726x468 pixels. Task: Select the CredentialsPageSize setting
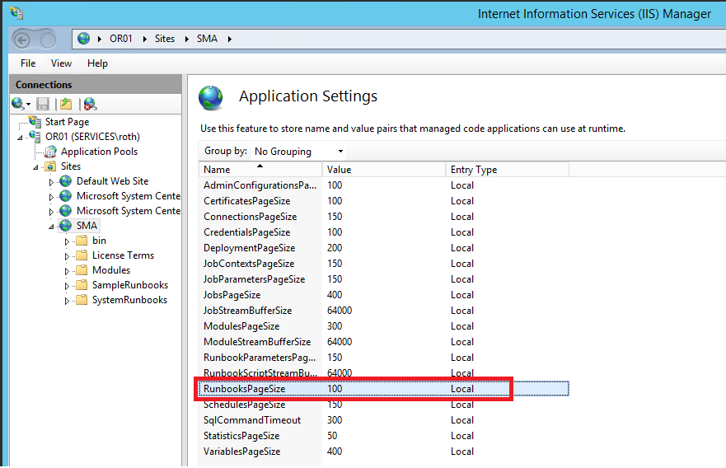(384, 232)
